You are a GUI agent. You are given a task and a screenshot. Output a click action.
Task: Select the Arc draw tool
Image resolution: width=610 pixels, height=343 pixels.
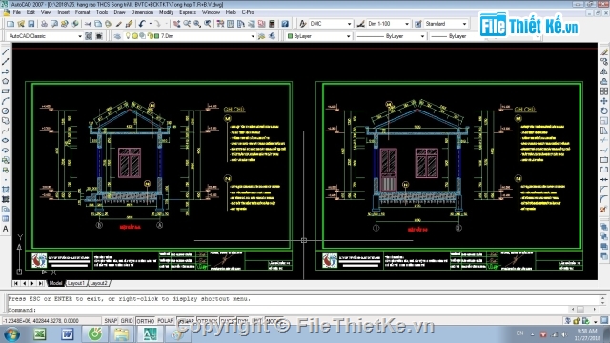click(x=6, y=101)
